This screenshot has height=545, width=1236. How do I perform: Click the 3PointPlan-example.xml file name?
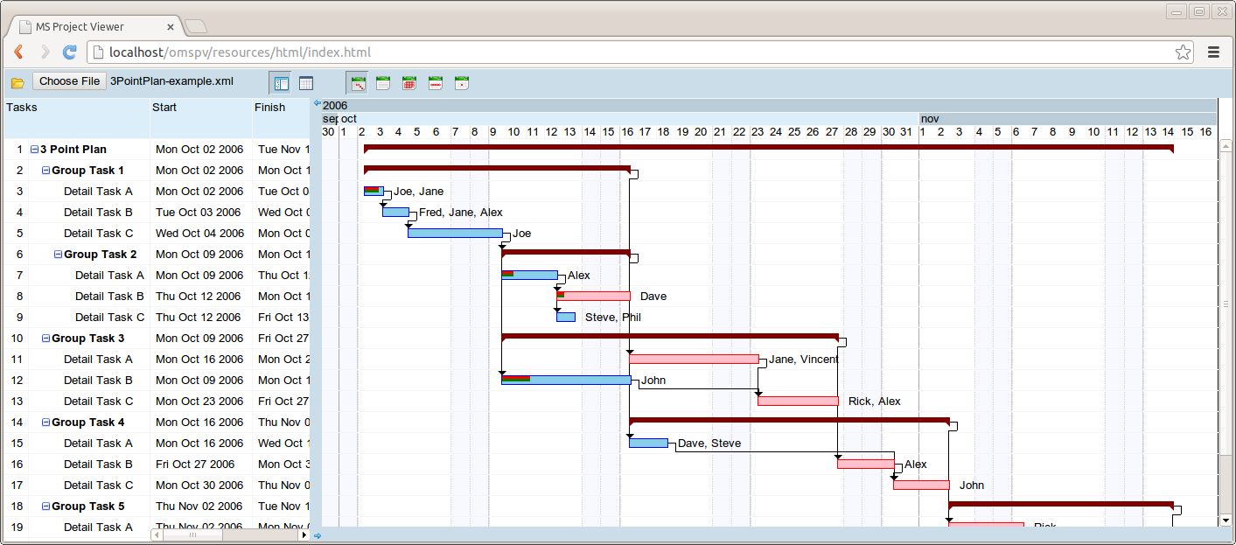pyautogui.click(x=171, y=81)
